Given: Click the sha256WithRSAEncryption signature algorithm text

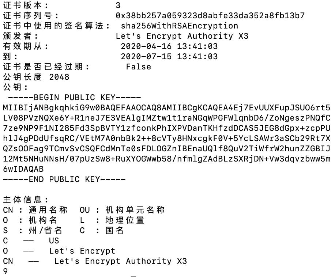Looking at the screenshot, I should (x=179, y=26).
